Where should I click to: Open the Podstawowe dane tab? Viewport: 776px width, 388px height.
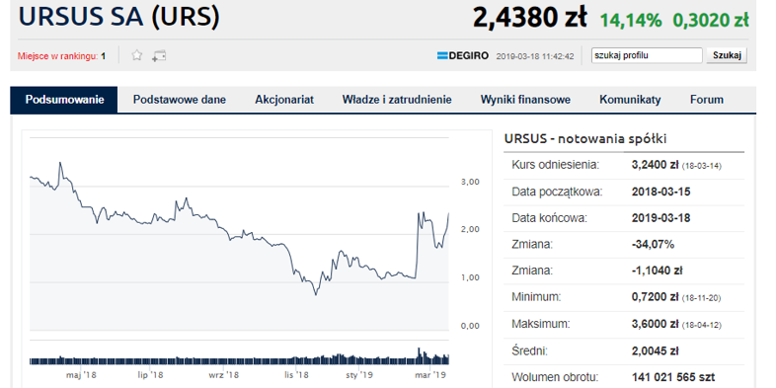(179, 100)
